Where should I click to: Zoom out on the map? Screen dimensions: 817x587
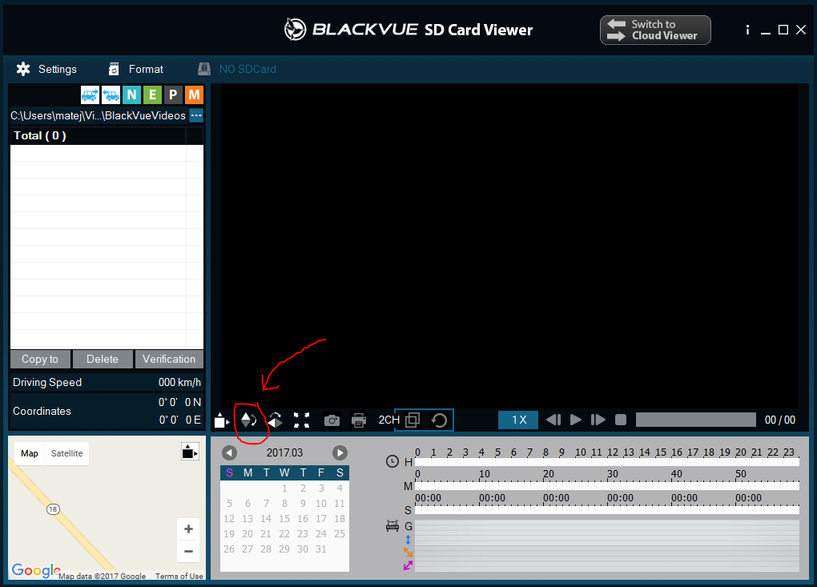click(188, 551)
